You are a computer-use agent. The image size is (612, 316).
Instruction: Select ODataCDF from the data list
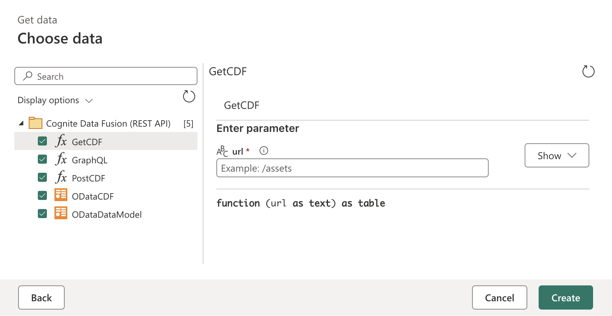point(92,196)
